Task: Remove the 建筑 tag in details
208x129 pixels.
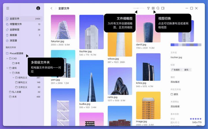Action: pyautogui.click(x=190, y=70)
